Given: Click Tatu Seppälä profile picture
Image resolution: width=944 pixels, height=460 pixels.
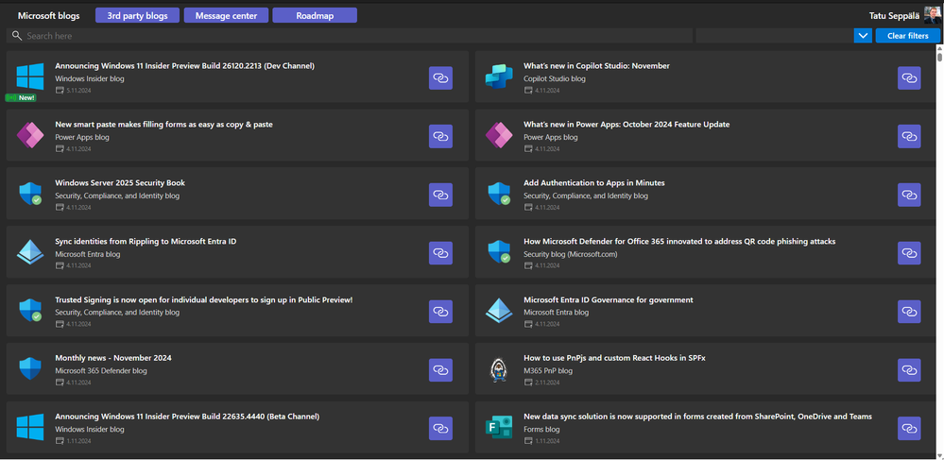Looking at the screenshot, I should (933, 15).
